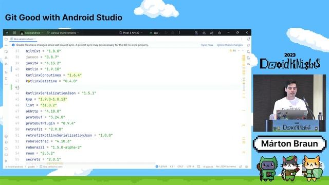Open the Pixel 3 API 30 device selector

(131, 33)
